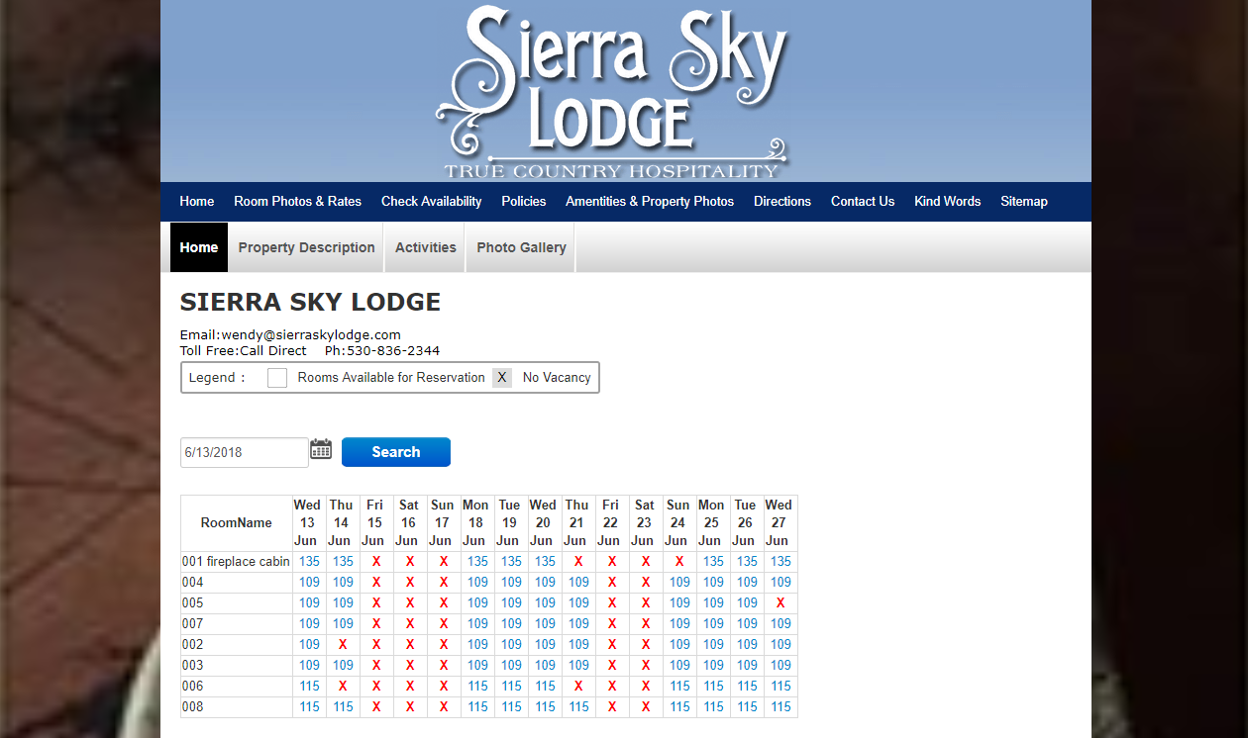The height and width of the screenshot is (738, 1248).
Task: Click the Sierra Sky Lodge logo
Action: (x=612, y=92)
